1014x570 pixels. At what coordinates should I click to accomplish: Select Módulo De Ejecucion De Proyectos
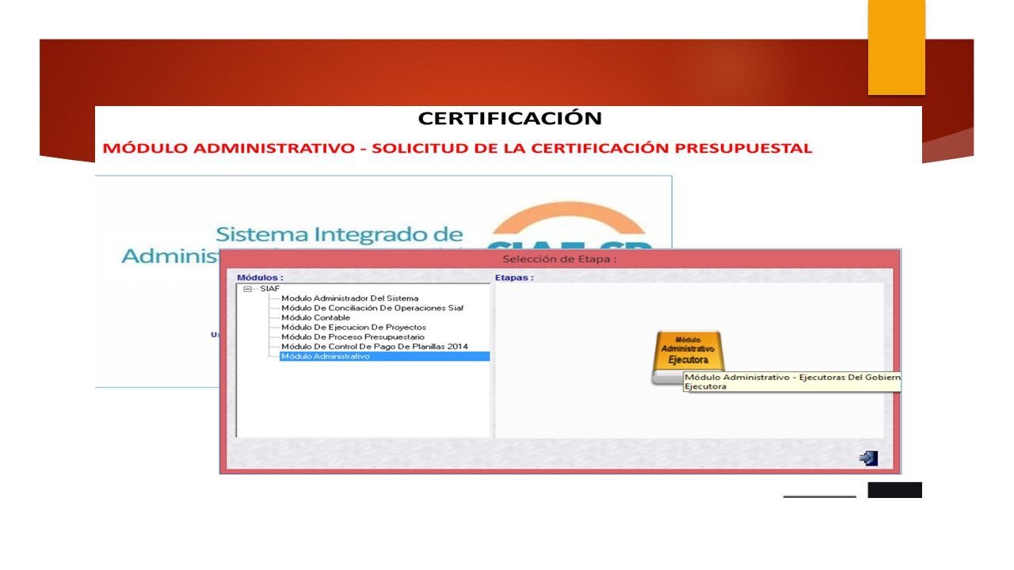(353, 327)
